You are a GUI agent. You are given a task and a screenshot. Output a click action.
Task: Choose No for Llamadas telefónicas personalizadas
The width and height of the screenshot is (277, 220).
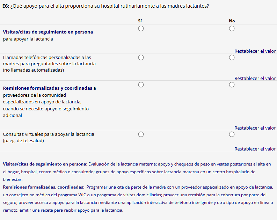tap(232, 58)
